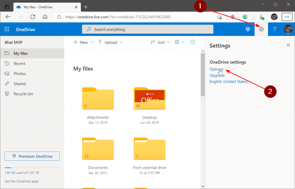This screenshot has width=295, height=189.
Task: Open the Settings gear icon
Action: (261, 29)
